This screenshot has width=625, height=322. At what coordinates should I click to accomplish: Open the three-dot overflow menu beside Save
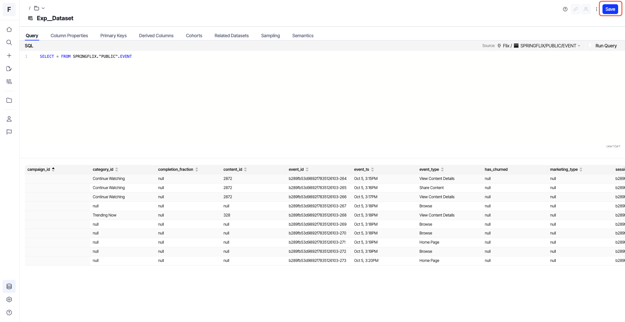pyautogui.click(x=597, y=9)
